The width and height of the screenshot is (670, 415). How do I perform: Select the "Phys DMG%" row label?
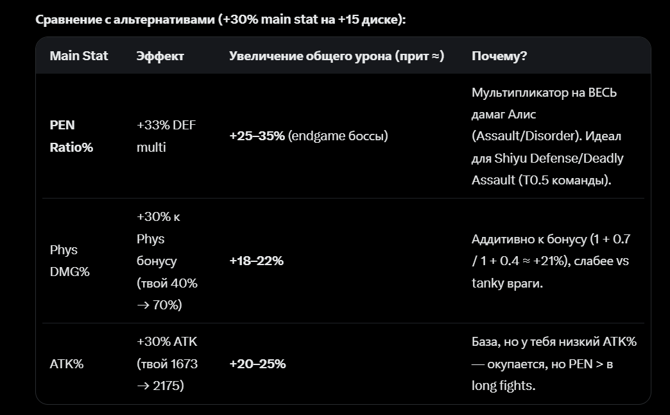[69, 261]
